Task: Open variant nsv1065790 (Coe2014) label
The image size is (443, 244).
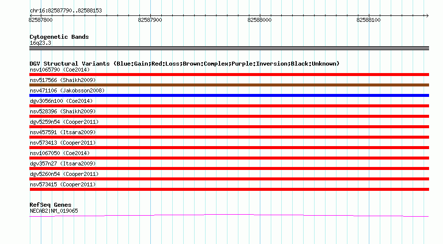Action: 60,70
